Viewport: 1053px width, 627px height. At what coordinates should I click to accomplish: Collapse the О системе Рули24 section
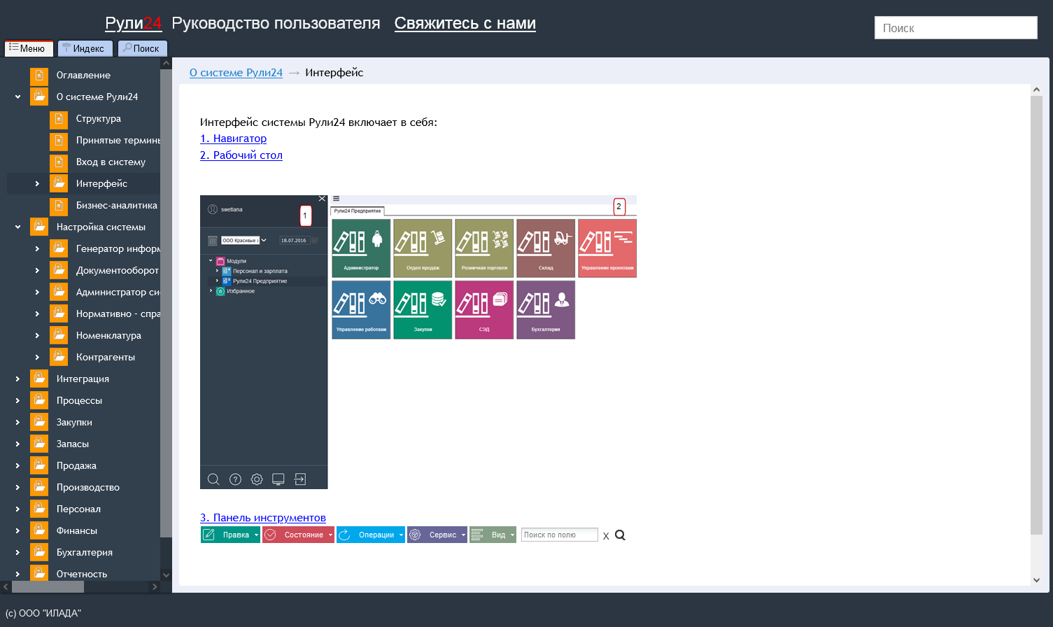[x=17, y=97]
